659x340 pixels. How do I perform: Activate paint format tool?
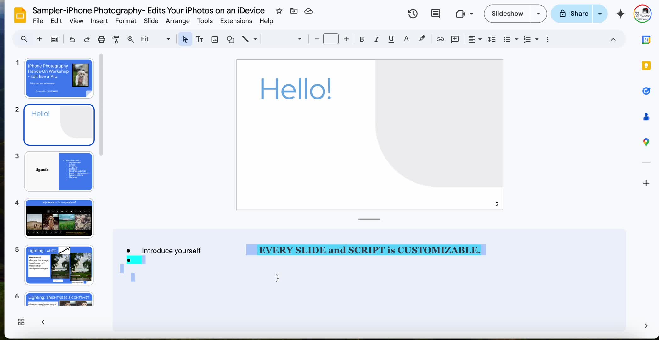tap(116, 39)
